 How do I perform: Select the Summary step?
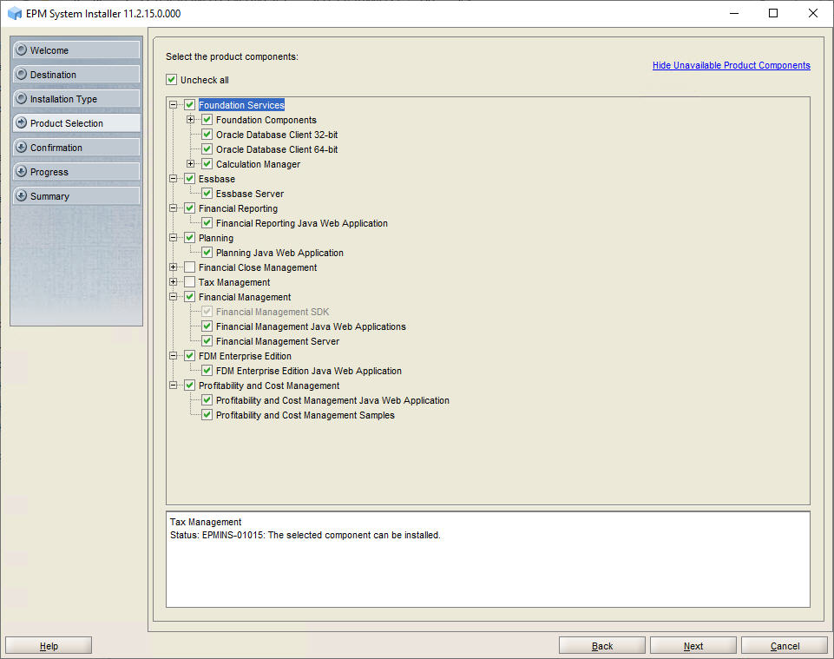[76, 196]
